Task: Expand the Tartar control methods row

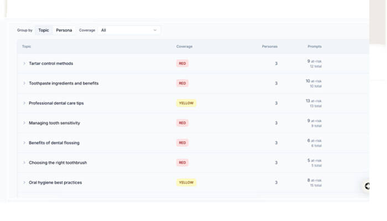Action: [x=24, y=64]
